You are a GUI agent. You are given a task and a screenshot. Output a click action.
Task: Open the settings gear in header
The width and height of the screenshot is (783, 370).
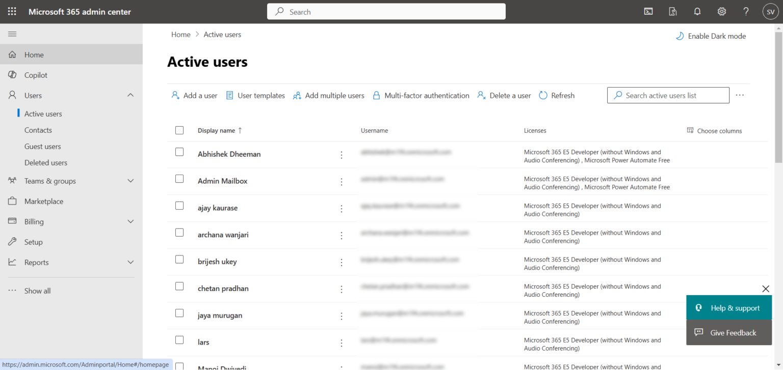(x=722, y=12)
